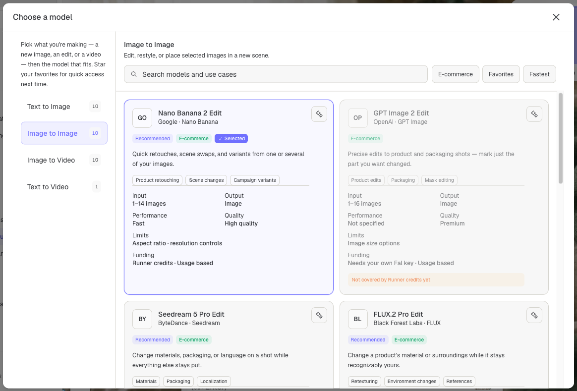
Task: Click the Mask editing tag
Action: click(x=439, y=180)
